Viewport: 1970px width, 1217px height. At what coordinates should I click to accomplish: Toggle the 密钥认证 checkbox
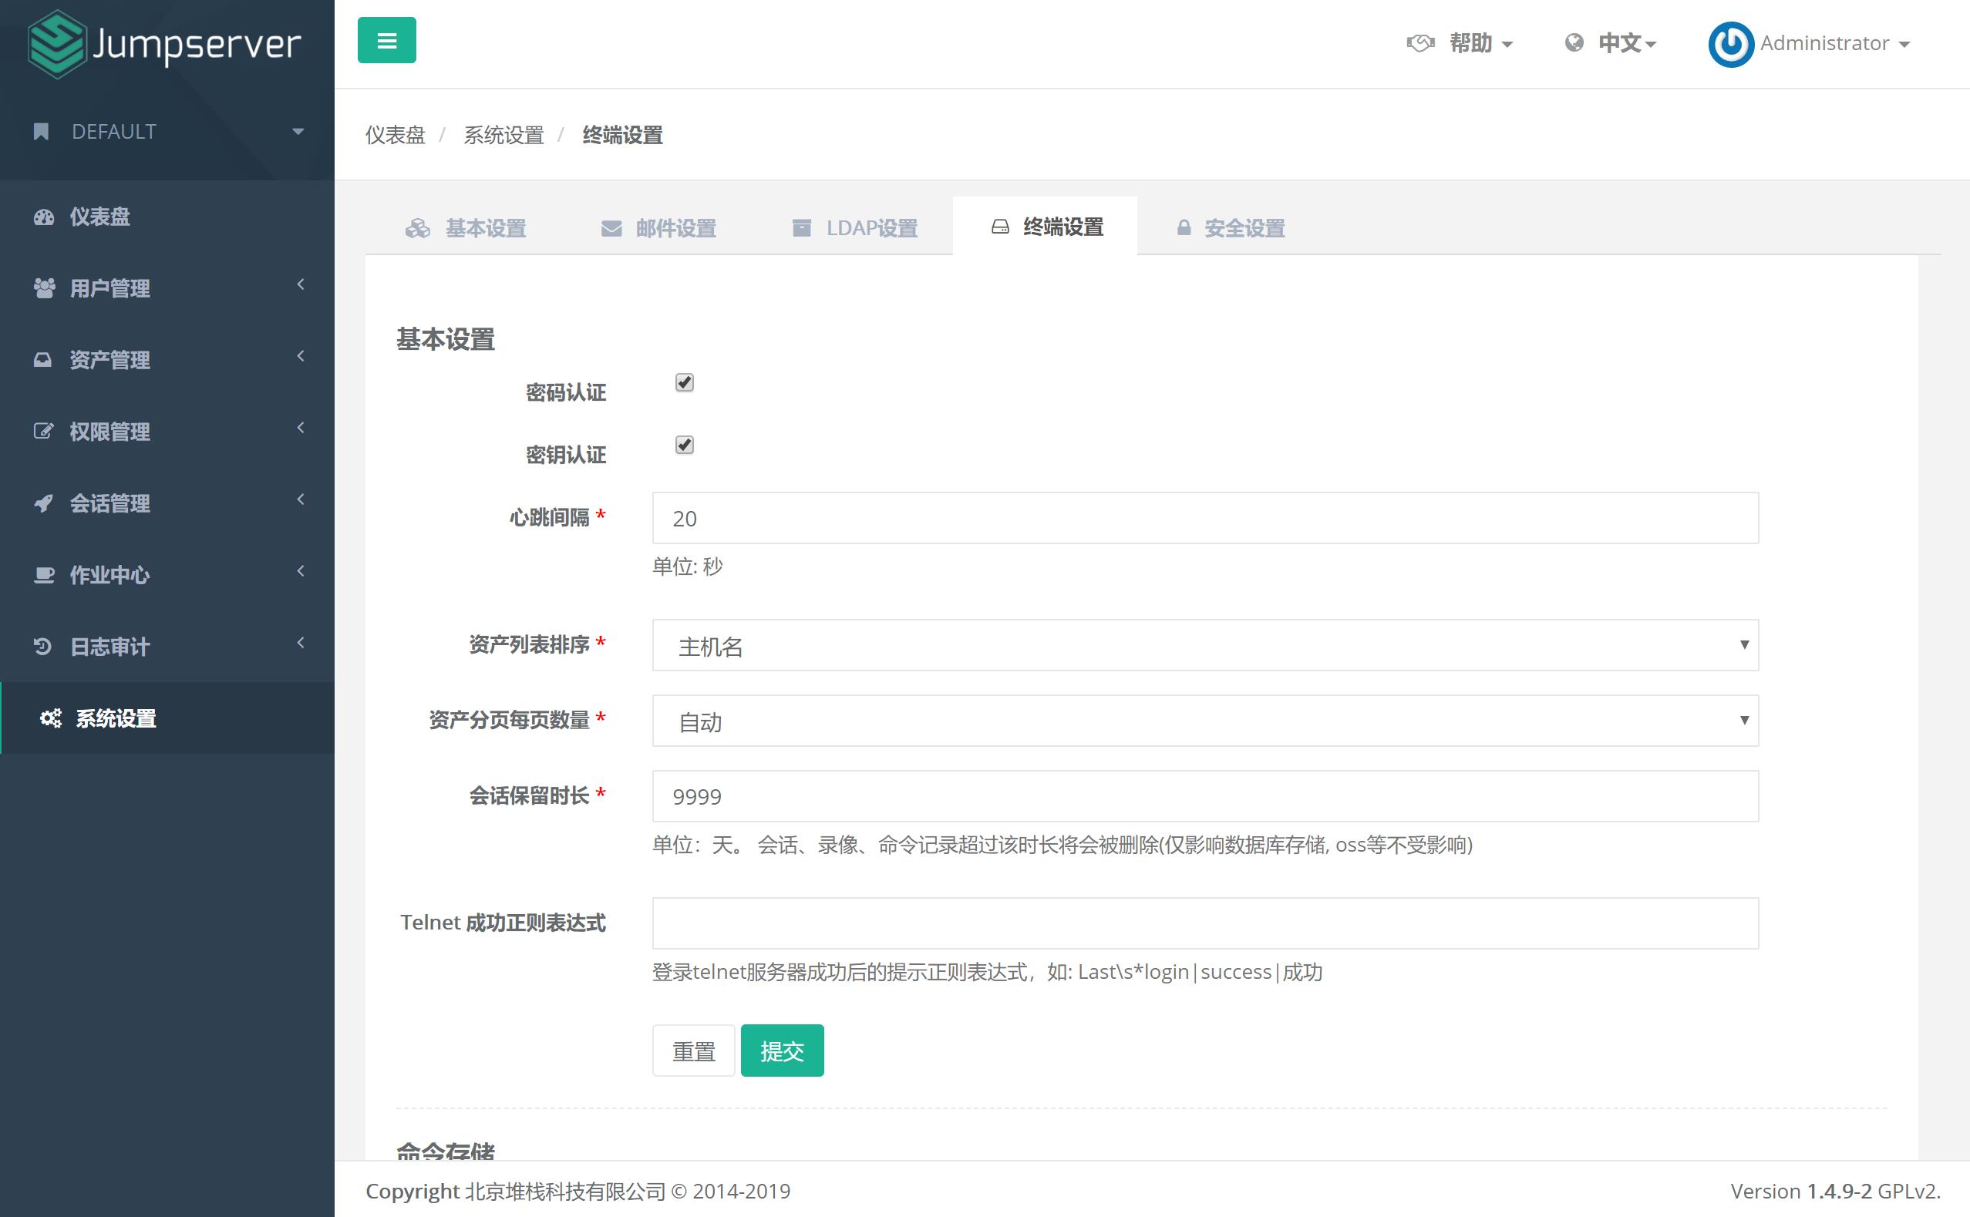tap(685, 445)
